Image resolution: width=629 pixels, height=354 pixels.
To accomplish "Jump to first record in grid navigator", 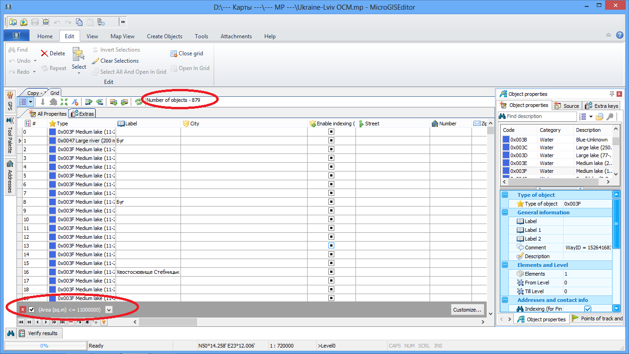I will (x=21, y=322).
